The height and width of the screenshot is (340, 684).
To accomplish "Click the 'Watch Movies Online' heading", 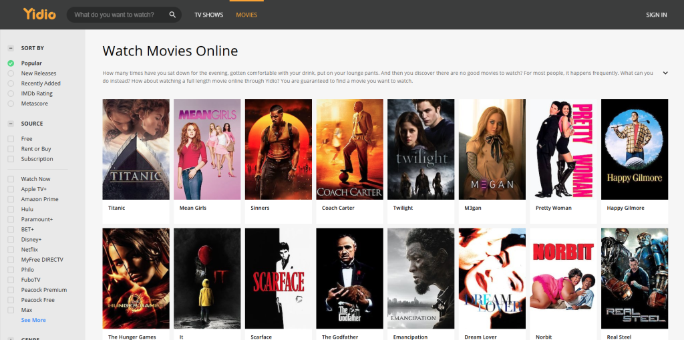I will click(x=170, y=51).
